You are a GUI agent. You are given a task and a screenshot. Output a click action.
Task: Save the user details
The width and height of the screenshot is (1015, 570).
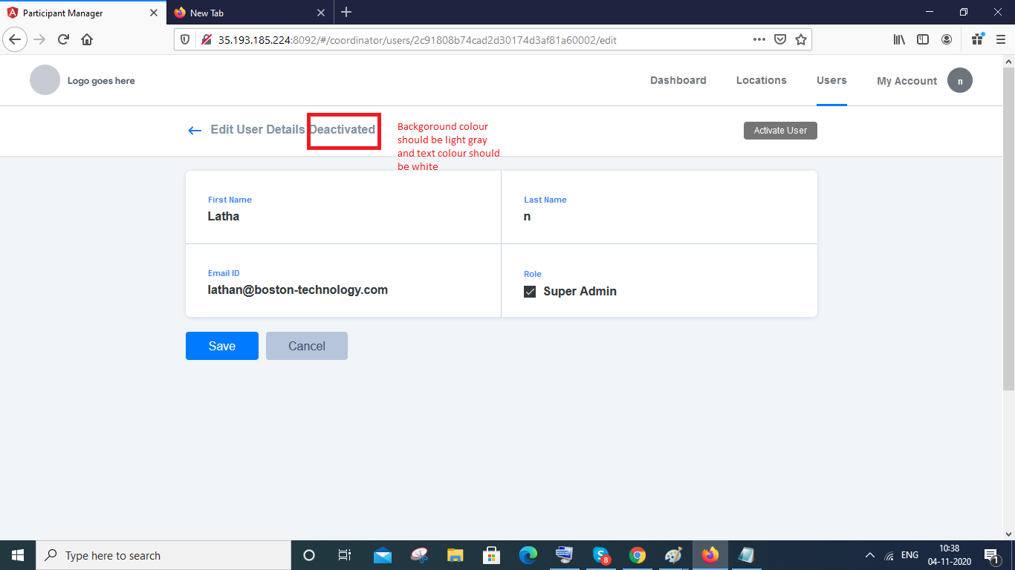[x=221, y=346]
